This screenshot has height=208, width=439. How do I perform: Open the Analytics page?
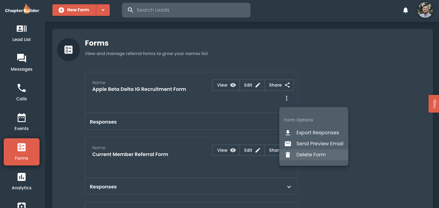click(21, 181)
